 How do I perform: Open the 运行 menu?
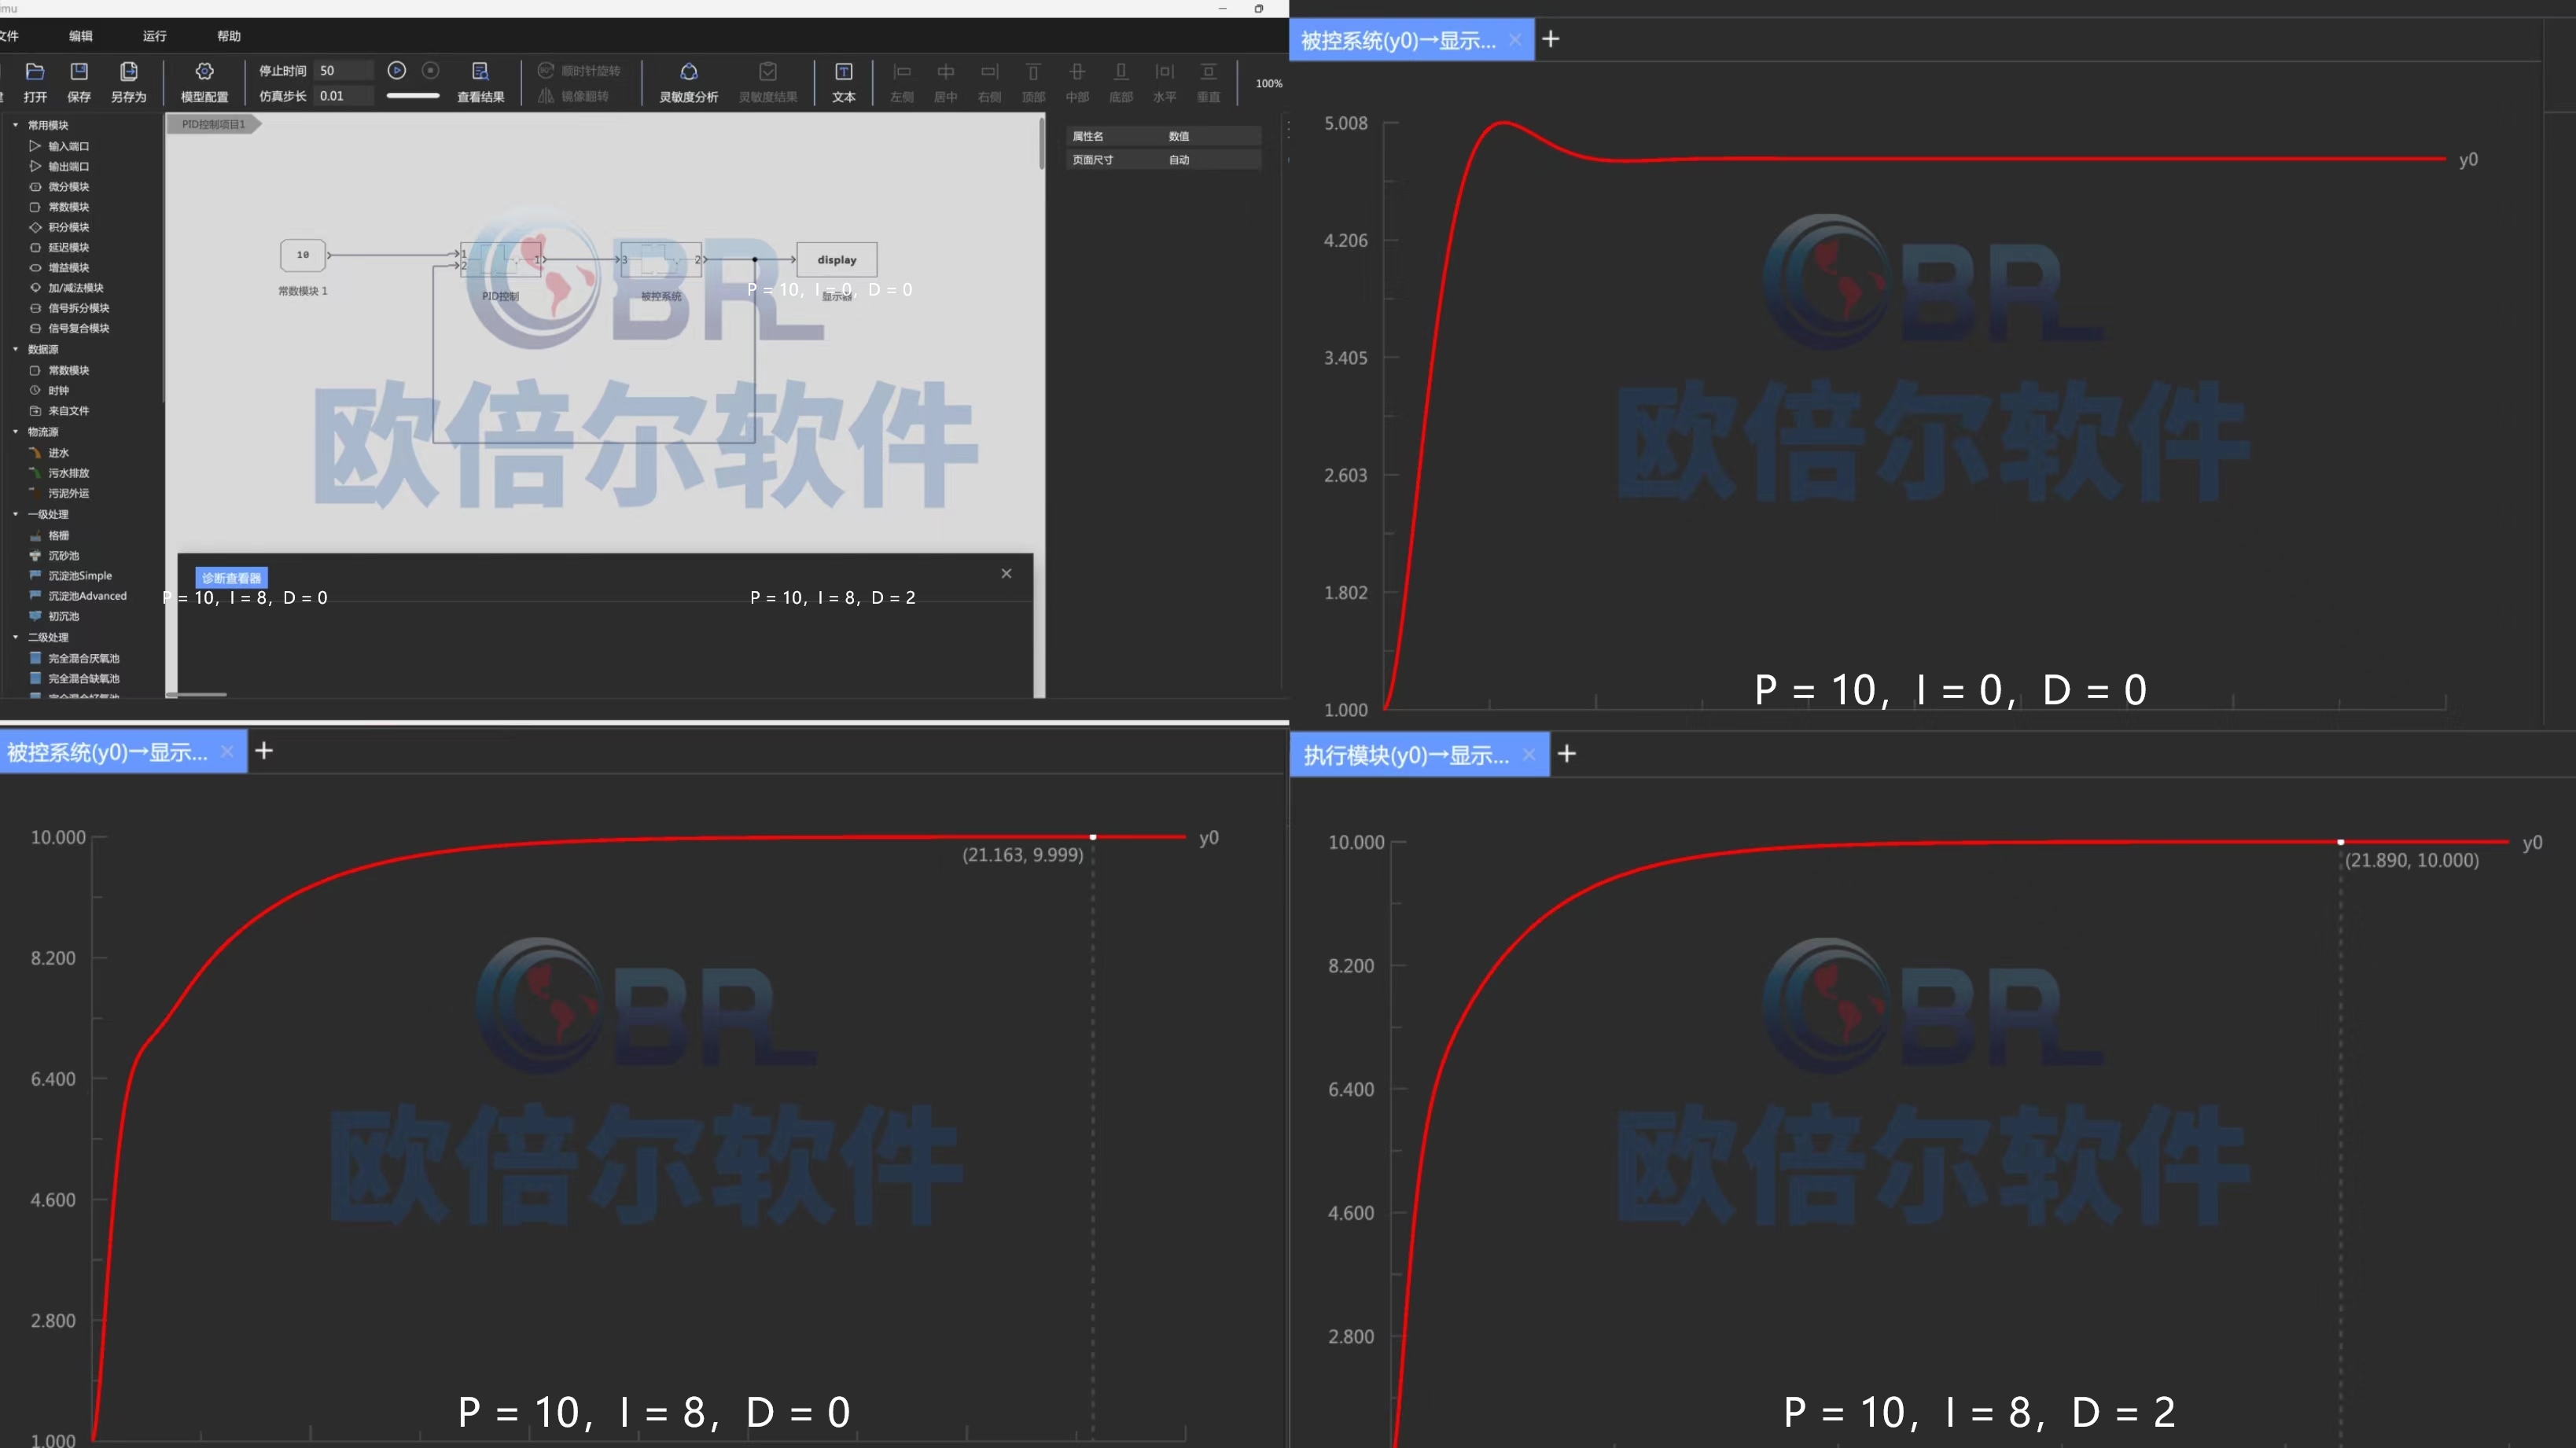pos(155,36)
